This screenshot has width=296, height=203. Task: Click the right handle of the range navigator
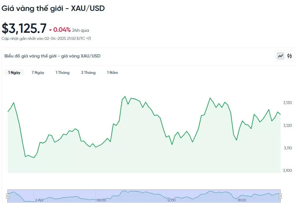[x=280, y=196]
